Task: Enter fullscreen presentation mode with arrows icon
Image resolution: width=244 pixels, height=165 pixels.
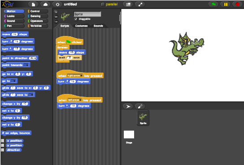Action: coord(140,4)
